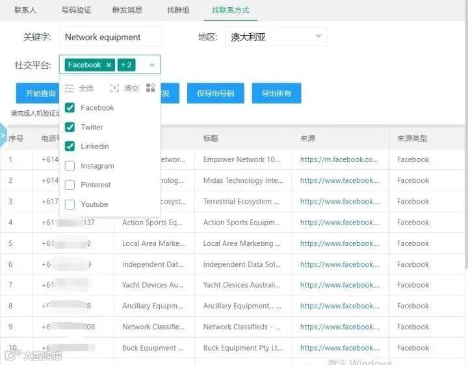Uncheck the Facebook checkbox

pyautogui.click(x=70, y=107)
